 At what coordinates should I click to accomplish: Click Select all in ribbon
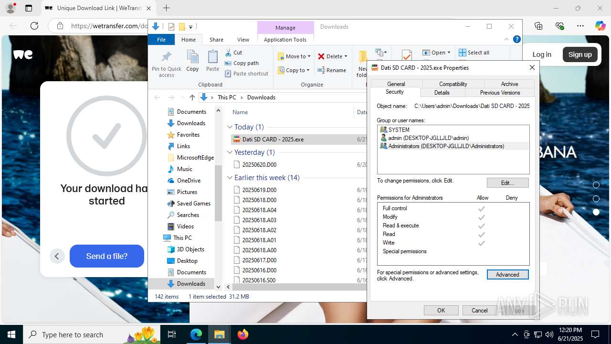tap(474, 53)
